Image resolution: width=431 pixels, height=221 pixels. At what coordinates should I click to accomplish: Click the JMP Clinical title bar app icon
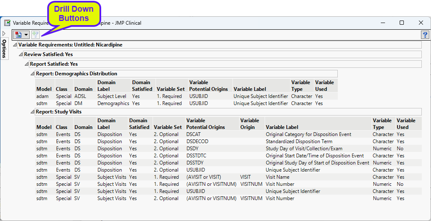pos(7,23)
